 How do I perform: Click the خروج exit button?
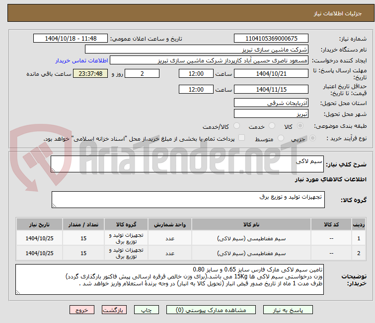[82, 310]
